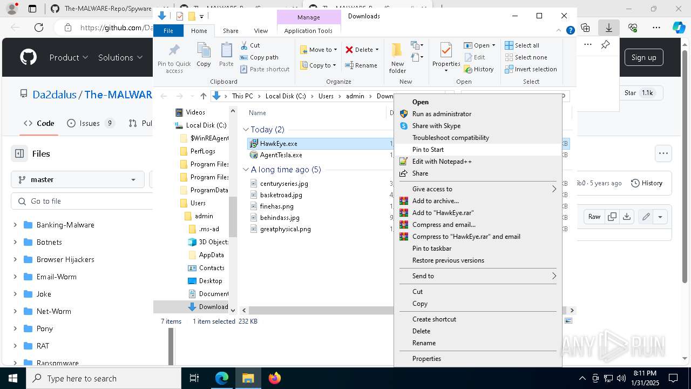Viewport: 691px width, 389px height.
Task: Collapse the Today (2) group
Action: pos(246,130)
